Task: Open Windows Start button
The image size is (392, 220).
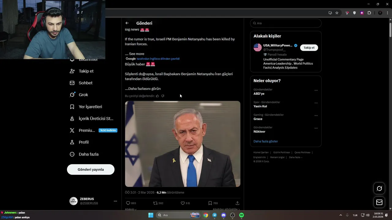Action: 151,215
